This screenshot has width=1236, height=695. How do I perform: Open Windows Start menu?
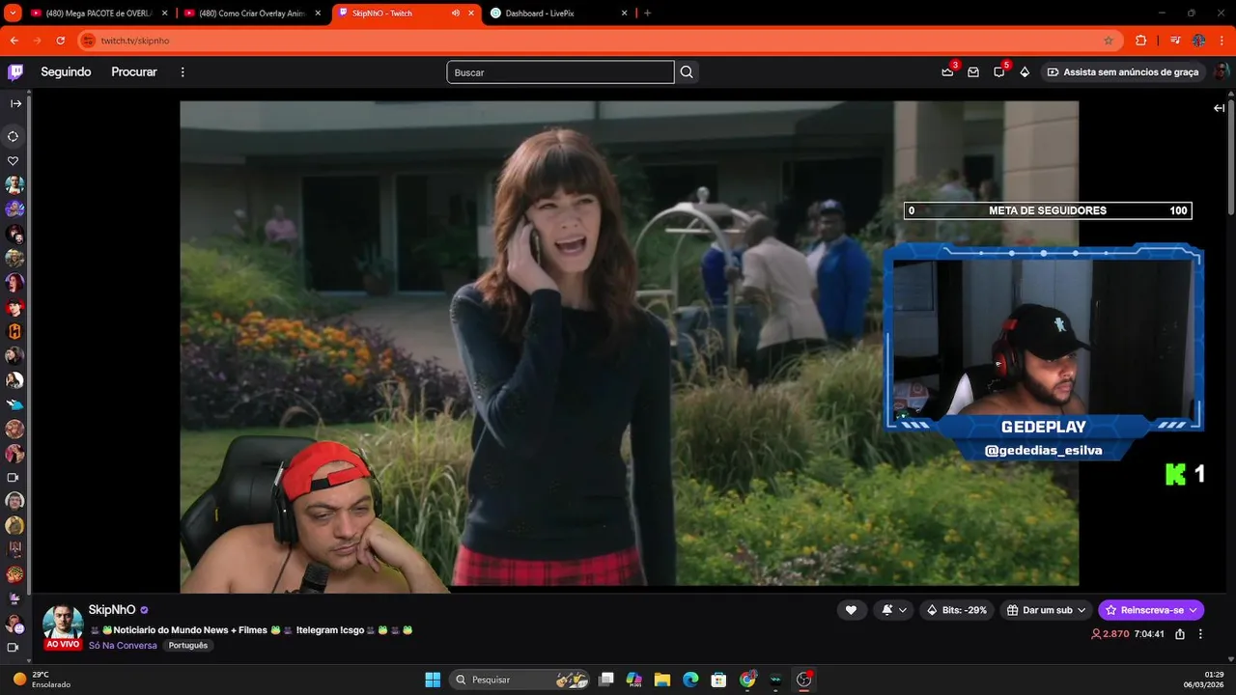click(x=433, y=680)
